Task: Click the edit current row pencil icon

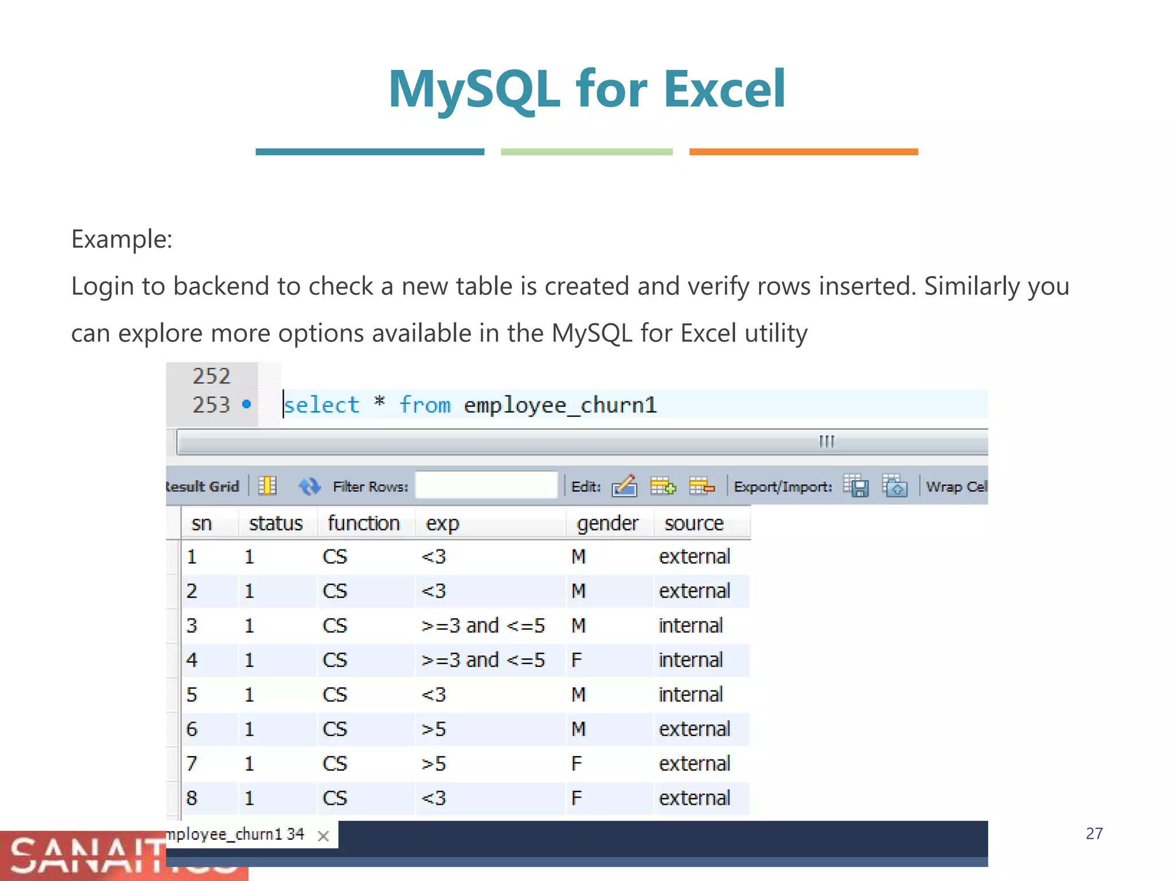Action: click(x=624, y=486)
